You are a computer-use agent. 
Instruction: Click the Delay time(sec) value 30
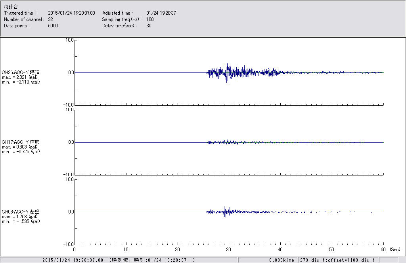(x=149, y=26)
